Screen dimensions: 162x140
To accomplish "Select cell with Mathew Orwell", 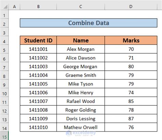I will (x=81, y=127).
